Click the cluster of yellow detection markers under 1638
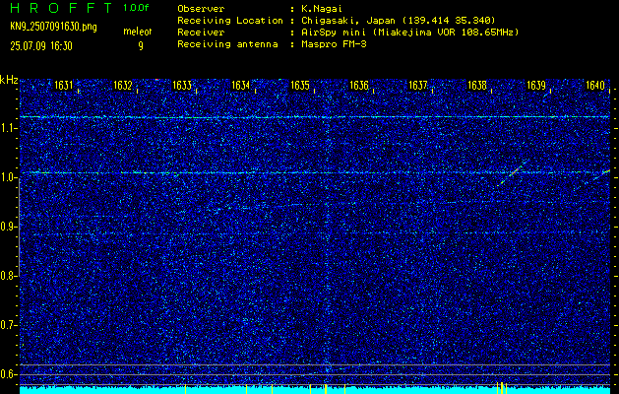Viewport: 619px width, 394px height. (x=501, y=388)
